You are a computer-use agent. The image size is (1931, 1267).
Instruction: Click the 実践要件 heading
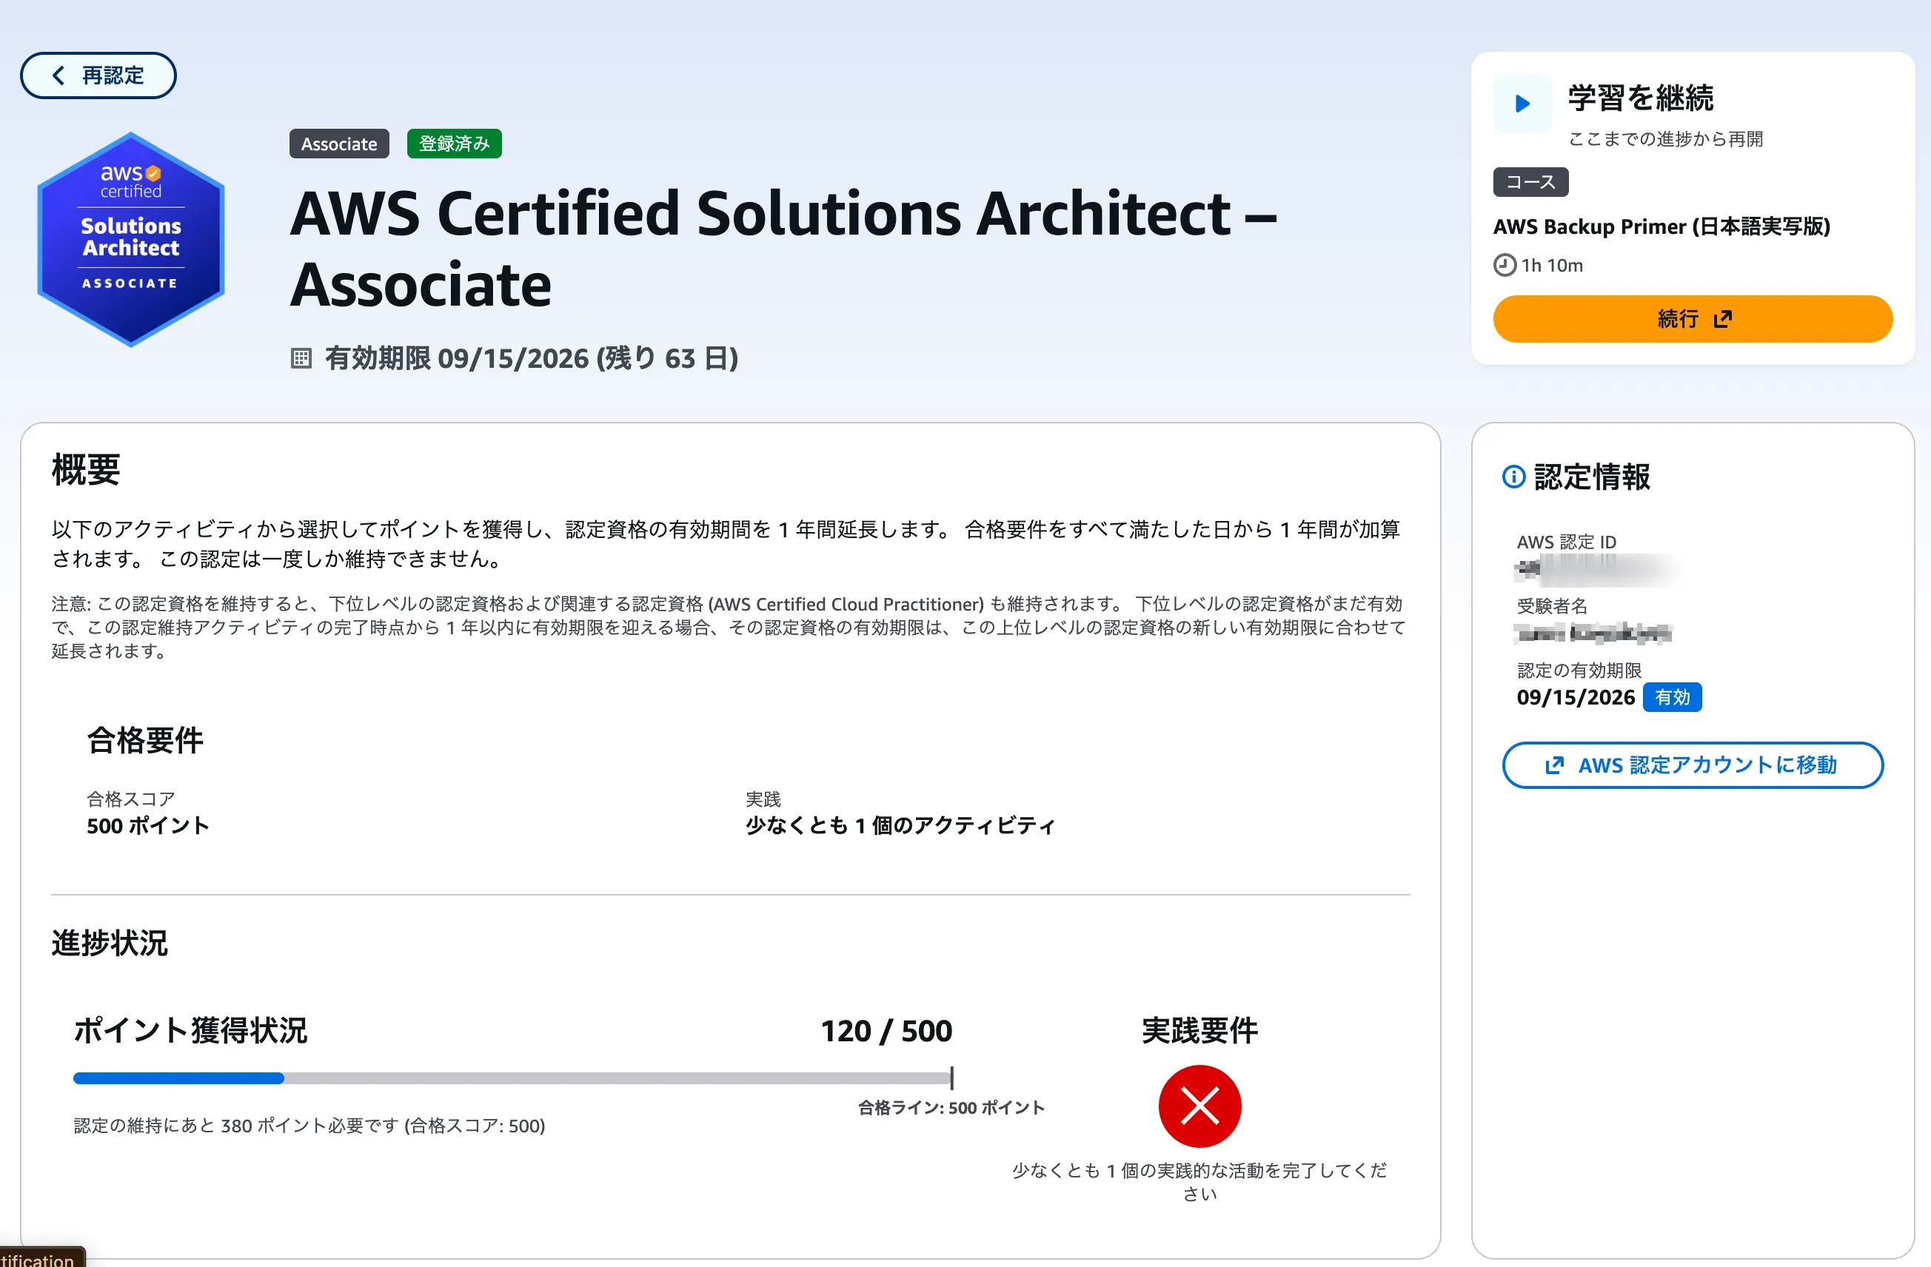coord(1199,1031)
